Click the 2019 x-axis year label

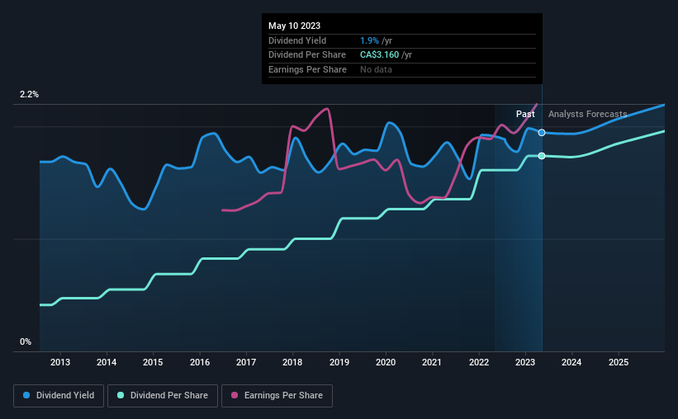339,362
